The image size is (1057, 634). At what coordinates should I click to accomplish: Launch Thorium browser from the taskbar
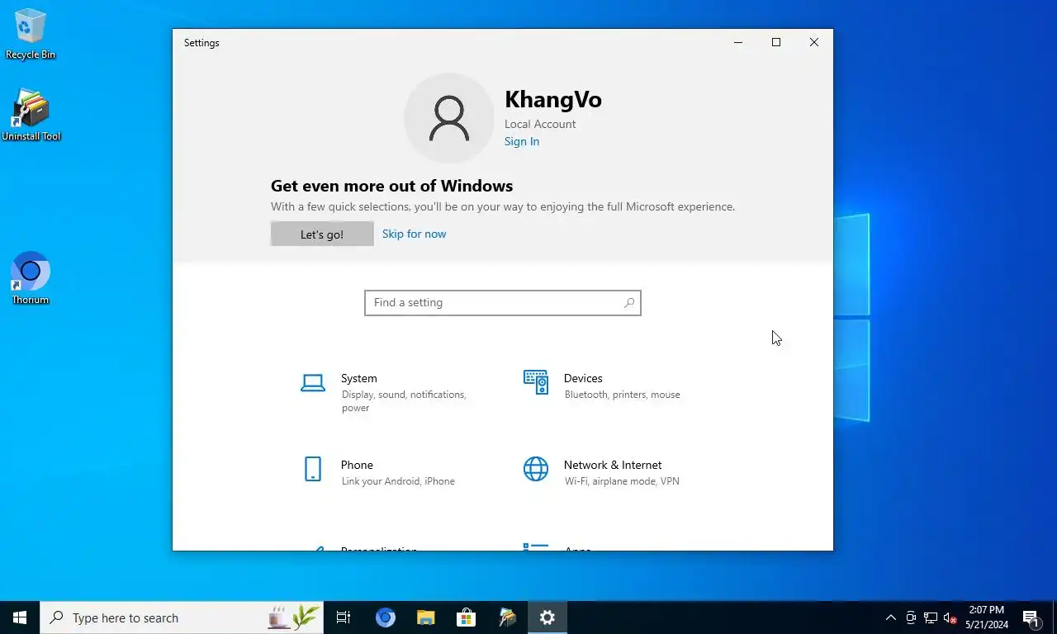pos(385,617)
